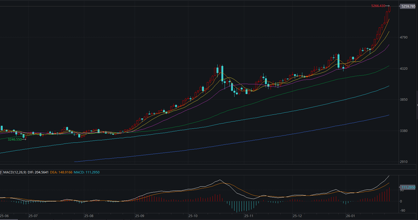Click the -90 MACD axis label

click(402, 211)
